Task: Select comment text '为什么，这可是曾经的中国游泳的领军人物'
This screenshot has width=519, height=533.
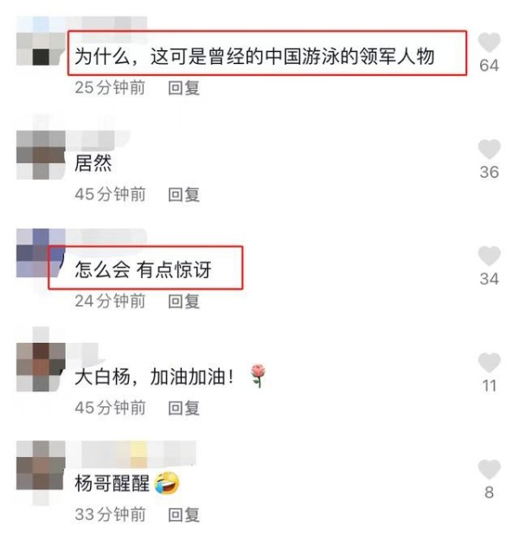Action: (254, 56)
